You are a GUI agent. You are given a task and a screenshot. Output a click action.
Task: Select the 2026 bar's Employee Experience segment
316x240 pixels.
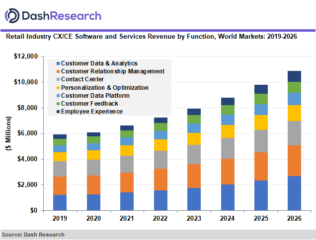[294, 76]
